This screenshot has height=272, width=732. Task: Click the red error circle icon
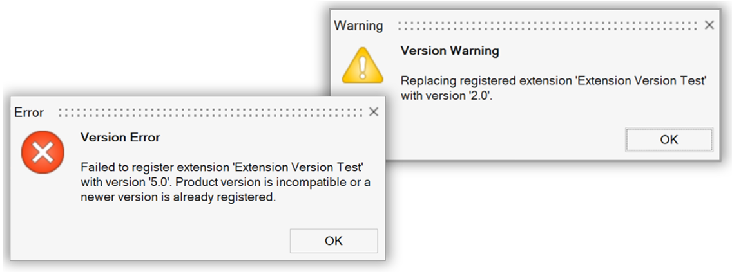coord(43,153)
